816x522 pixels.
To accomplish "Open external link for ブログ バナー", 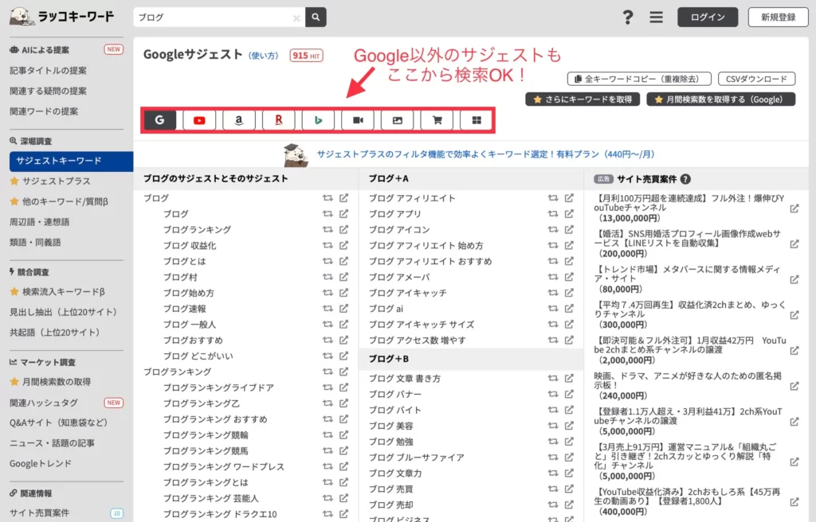I will (569, 394).
